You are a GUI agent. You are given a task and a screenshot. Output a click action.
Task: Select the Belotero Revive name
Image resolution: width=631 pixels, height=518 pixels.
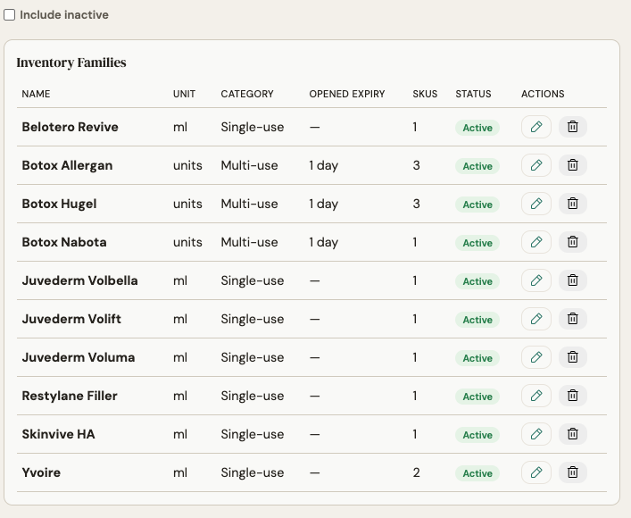(70, 127)
